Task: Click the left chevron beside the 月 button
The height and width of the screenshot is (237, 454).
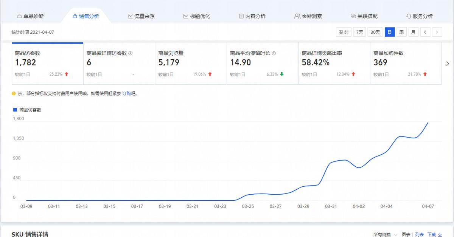Action: 425,32
